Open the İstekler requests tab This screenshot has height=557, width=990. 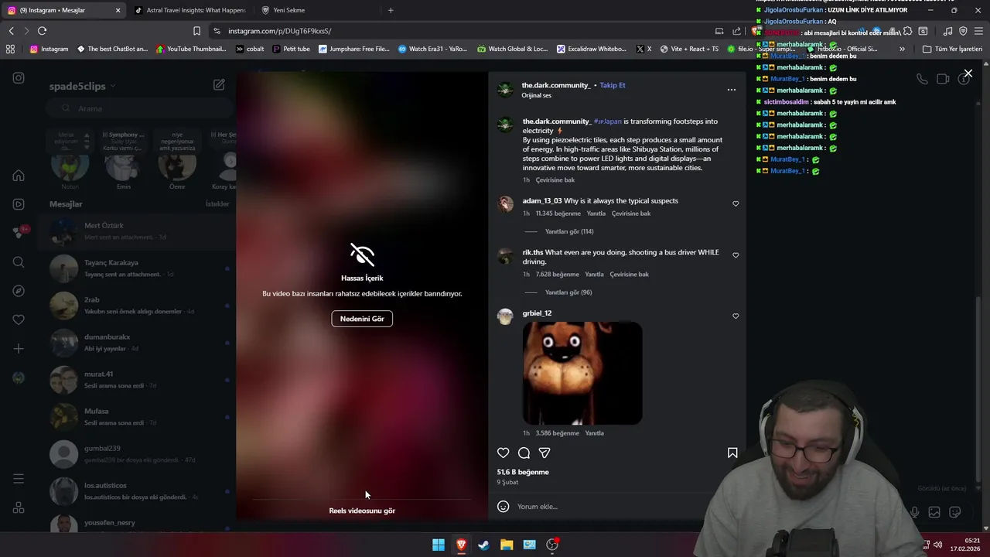[217, 204]
